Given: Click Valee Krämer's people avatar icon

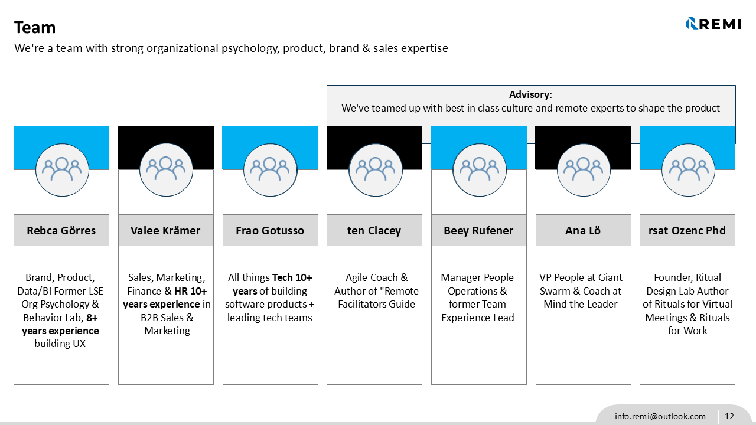Looking at the screenshot, I should (x=166, y=170).
